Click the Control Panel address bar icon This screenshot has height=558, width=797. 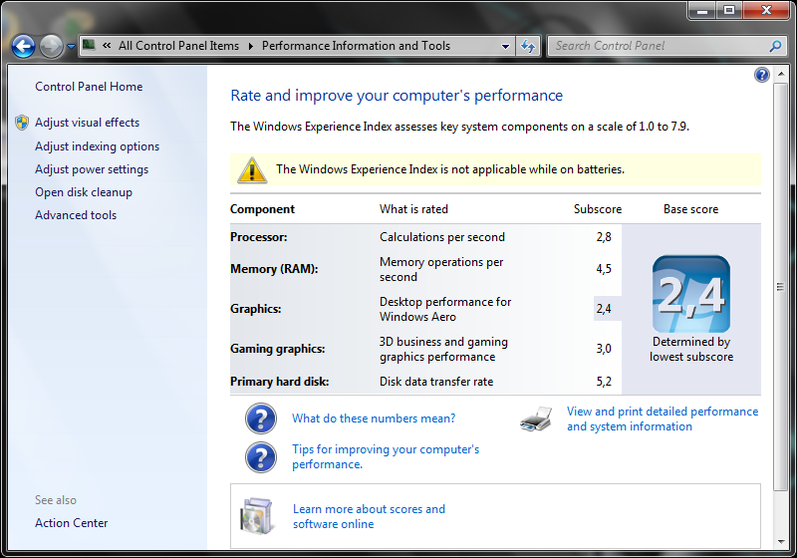pyautogui.click(x=89, y=45)
